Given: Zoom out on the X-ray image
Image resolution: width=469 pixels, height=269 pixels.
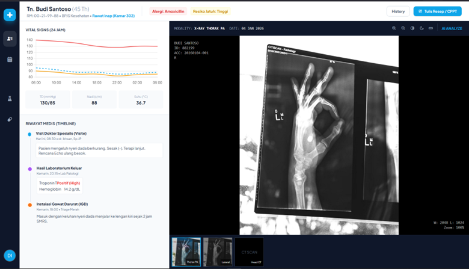Looking at the screenshot, I should (x=403, y=28).
